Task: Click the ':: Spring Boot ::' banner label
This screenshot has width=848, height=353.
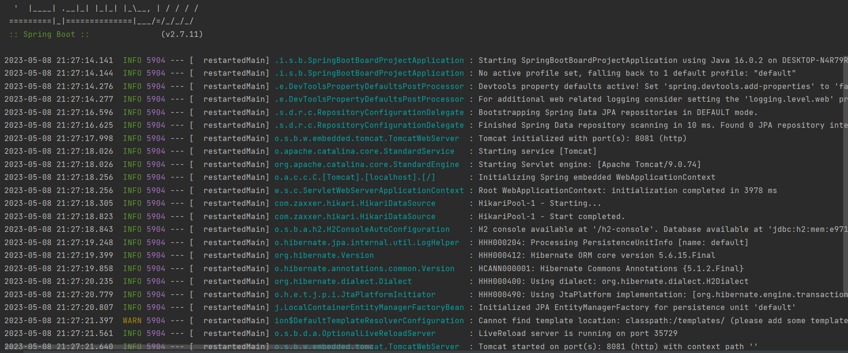Action: point(49,34)
